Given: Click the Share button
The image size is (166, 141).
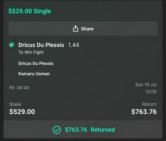Looking at the screenshot, I should pyautogui.click(x=83, y=28).
